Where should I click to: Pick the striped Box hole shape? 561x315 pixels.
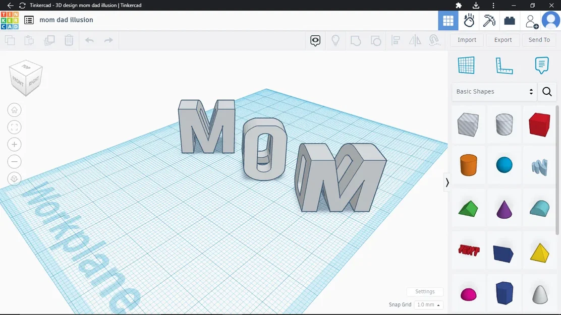(468, 124)
